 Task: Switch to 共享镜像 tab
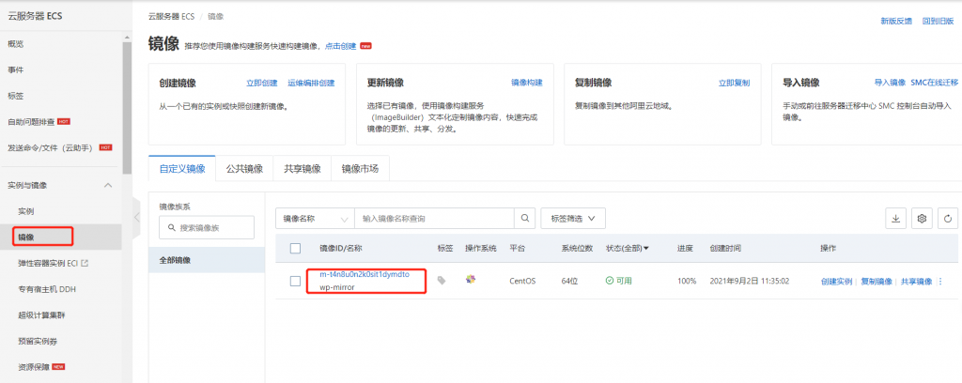coord(302,169)
